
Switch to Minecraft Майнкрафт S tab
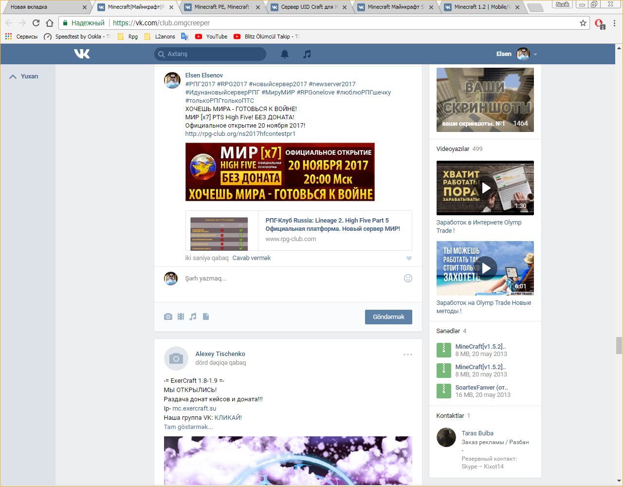click(x=395, y=7)
